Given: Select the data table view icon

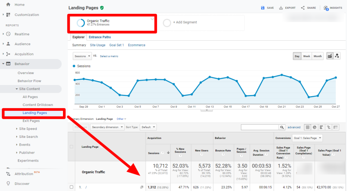Looking at the screenshot, I should [x=308, y=127].
